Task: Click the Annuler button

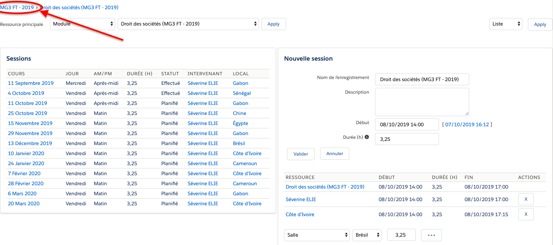Action: click(x=334, y=153)
